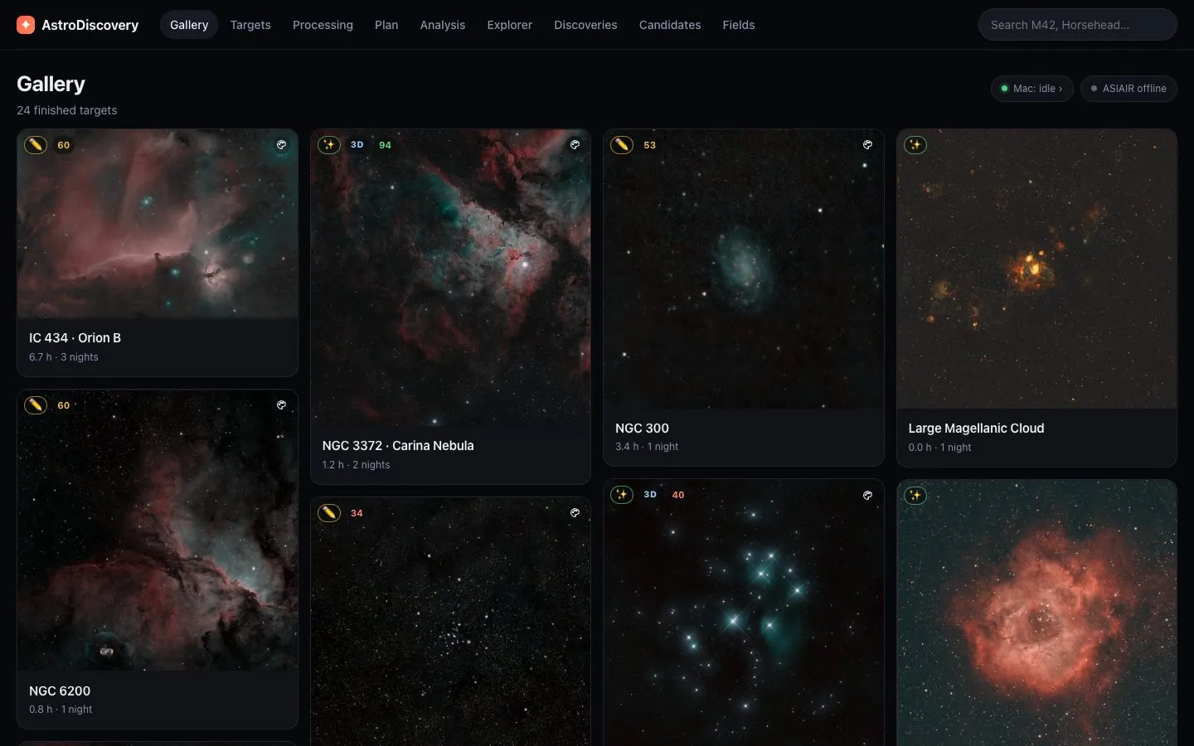Image resolution: width=1194 pixels, height=746 pixels.
Task: Open palette icon on NGC 6200 card
Action: click(281, 405)
